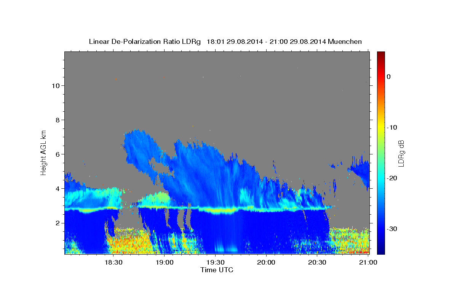Click the end time '21:00 29.08.2014' in the title
Viewport: 457px width, 305px height.
click(x=297, y=42)
